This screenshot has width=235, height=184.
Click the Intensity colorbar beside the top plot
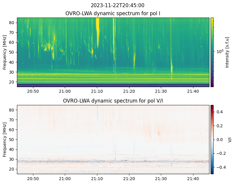(212, 52)
